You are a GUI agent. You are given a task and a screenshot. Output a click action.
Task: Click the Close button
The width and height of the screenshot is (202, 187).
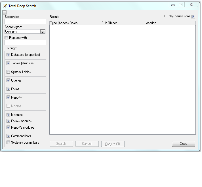pyautogui.click(x=184, y=144)
